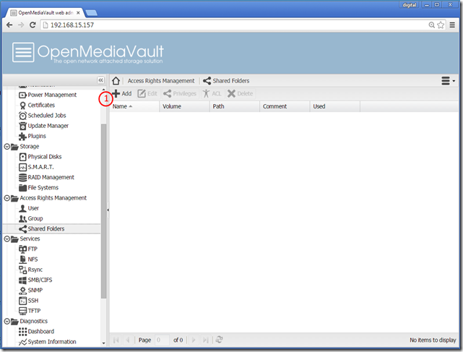Click the sidebar splitter collapse handle
This screenshot has width=463, height=352.
point(108,210)
